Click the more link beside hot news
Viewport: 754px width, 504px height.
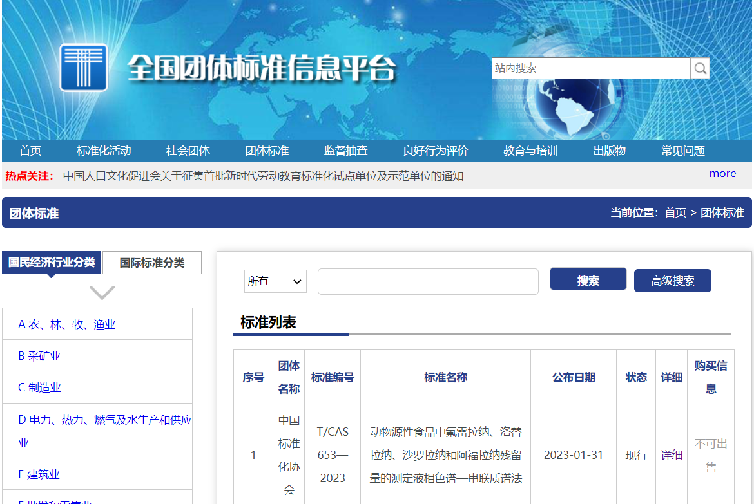tap(722, 173)
